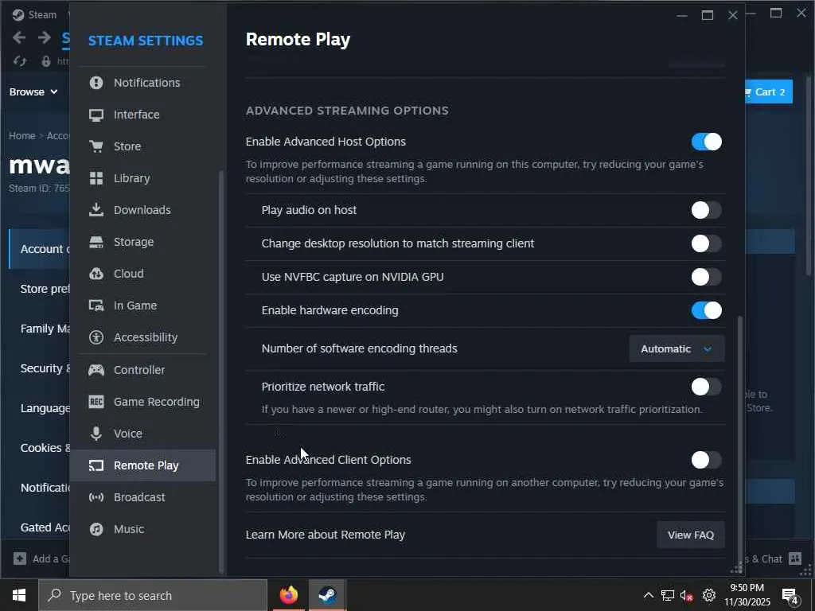Image resolution: width=815 pixels, height=611 pixels.
Task: Click the Steam taskbar icon
Action: coord(327,595)
